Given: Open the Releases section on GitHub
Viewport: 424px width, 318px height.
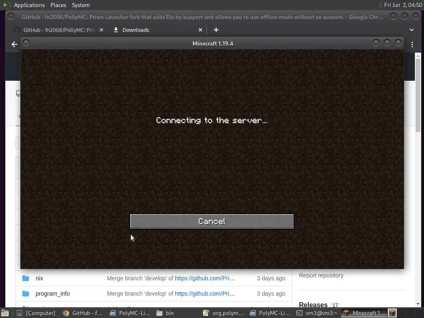Looking at the screenshot, I should click(x=313, y=305).
